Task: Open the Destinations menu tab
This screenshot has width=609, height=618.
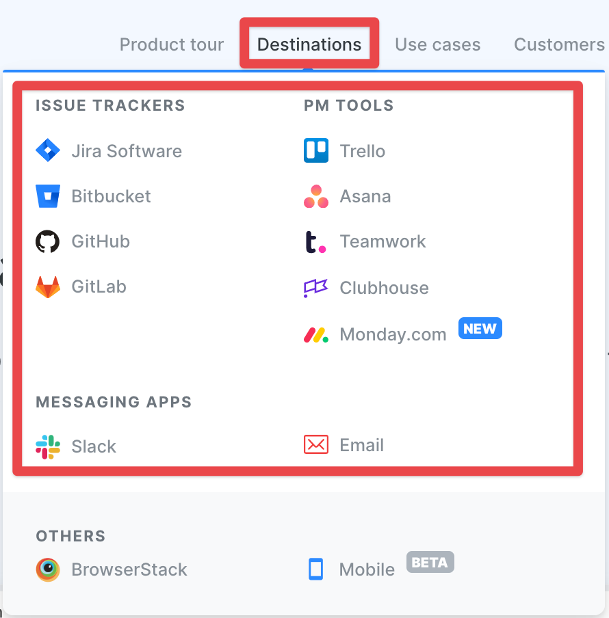Action: click(x=309, y=44)
